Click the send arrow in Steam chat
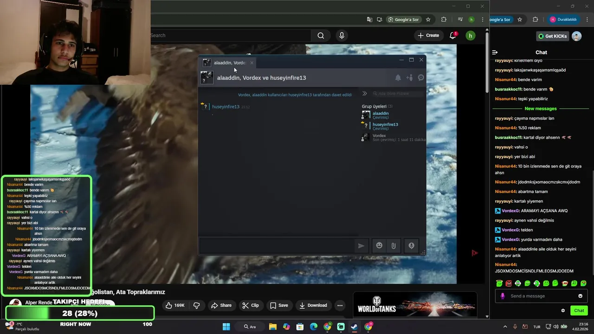The image size is (594, 334). (361, 246)
